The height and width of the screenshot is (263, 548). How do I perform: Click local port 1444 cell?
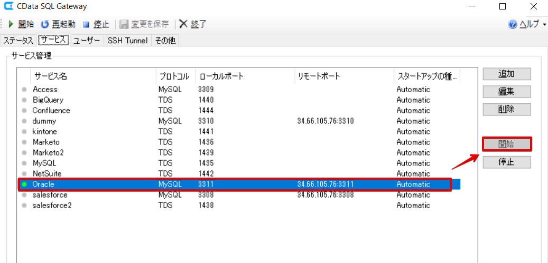[206, 111]
